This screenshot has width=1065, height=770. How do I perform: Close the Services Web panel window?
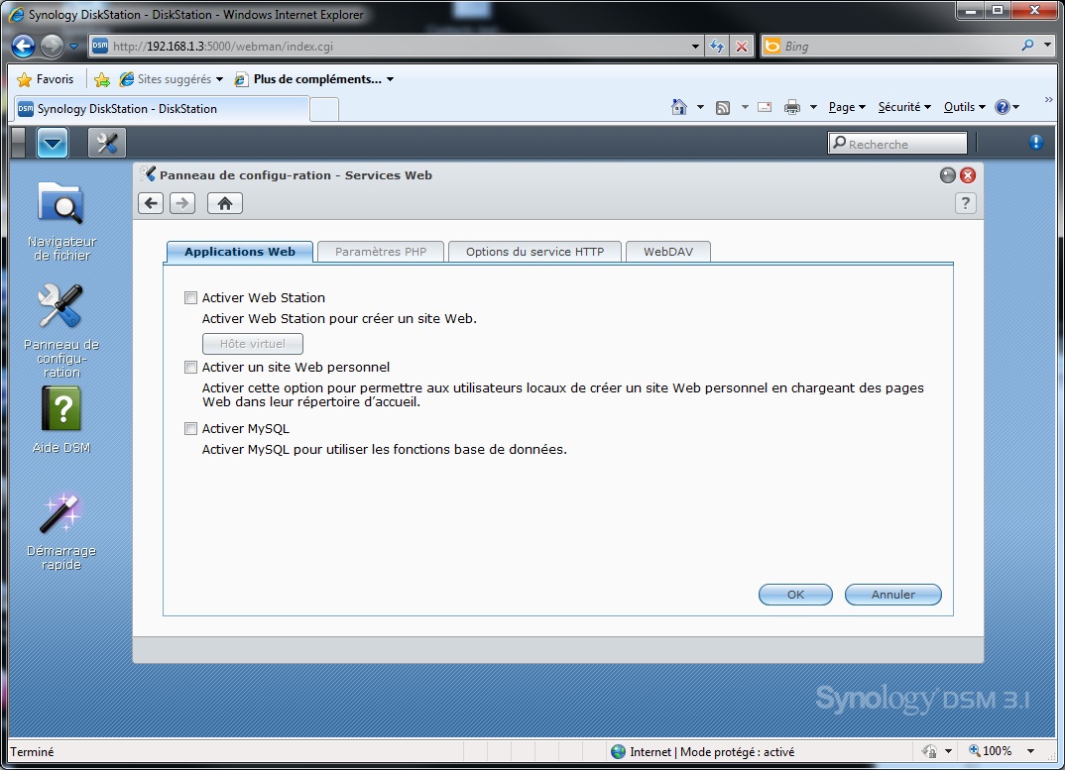point(968,175)
